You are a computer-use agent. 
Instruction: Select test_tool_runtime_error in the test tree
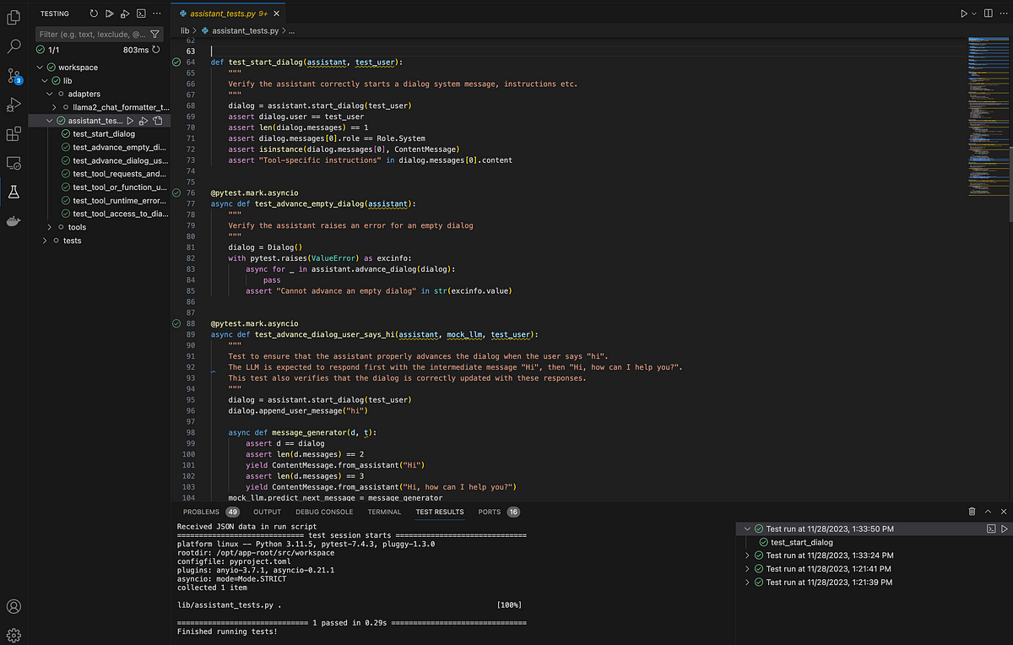tap(119, 200)
